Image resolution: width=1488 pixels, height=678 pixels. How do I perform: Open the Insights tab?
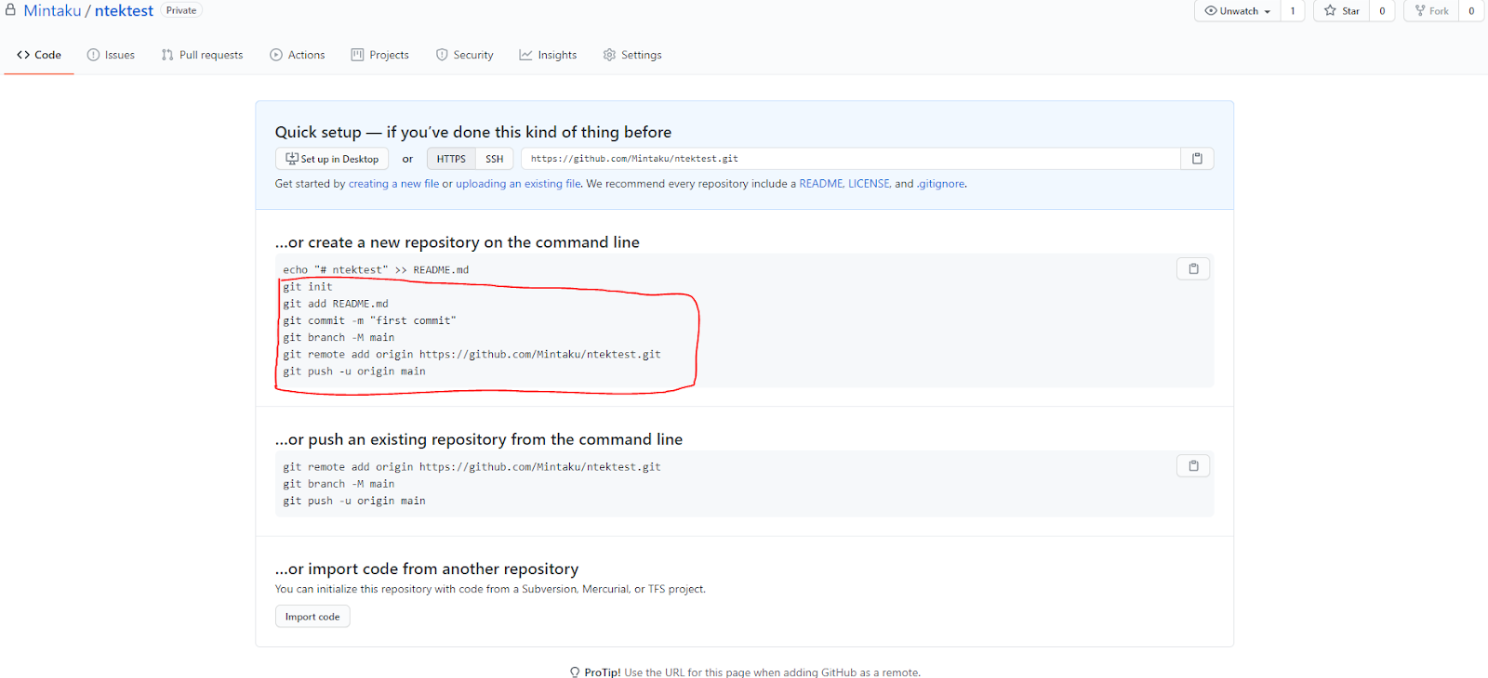point(548,55)
